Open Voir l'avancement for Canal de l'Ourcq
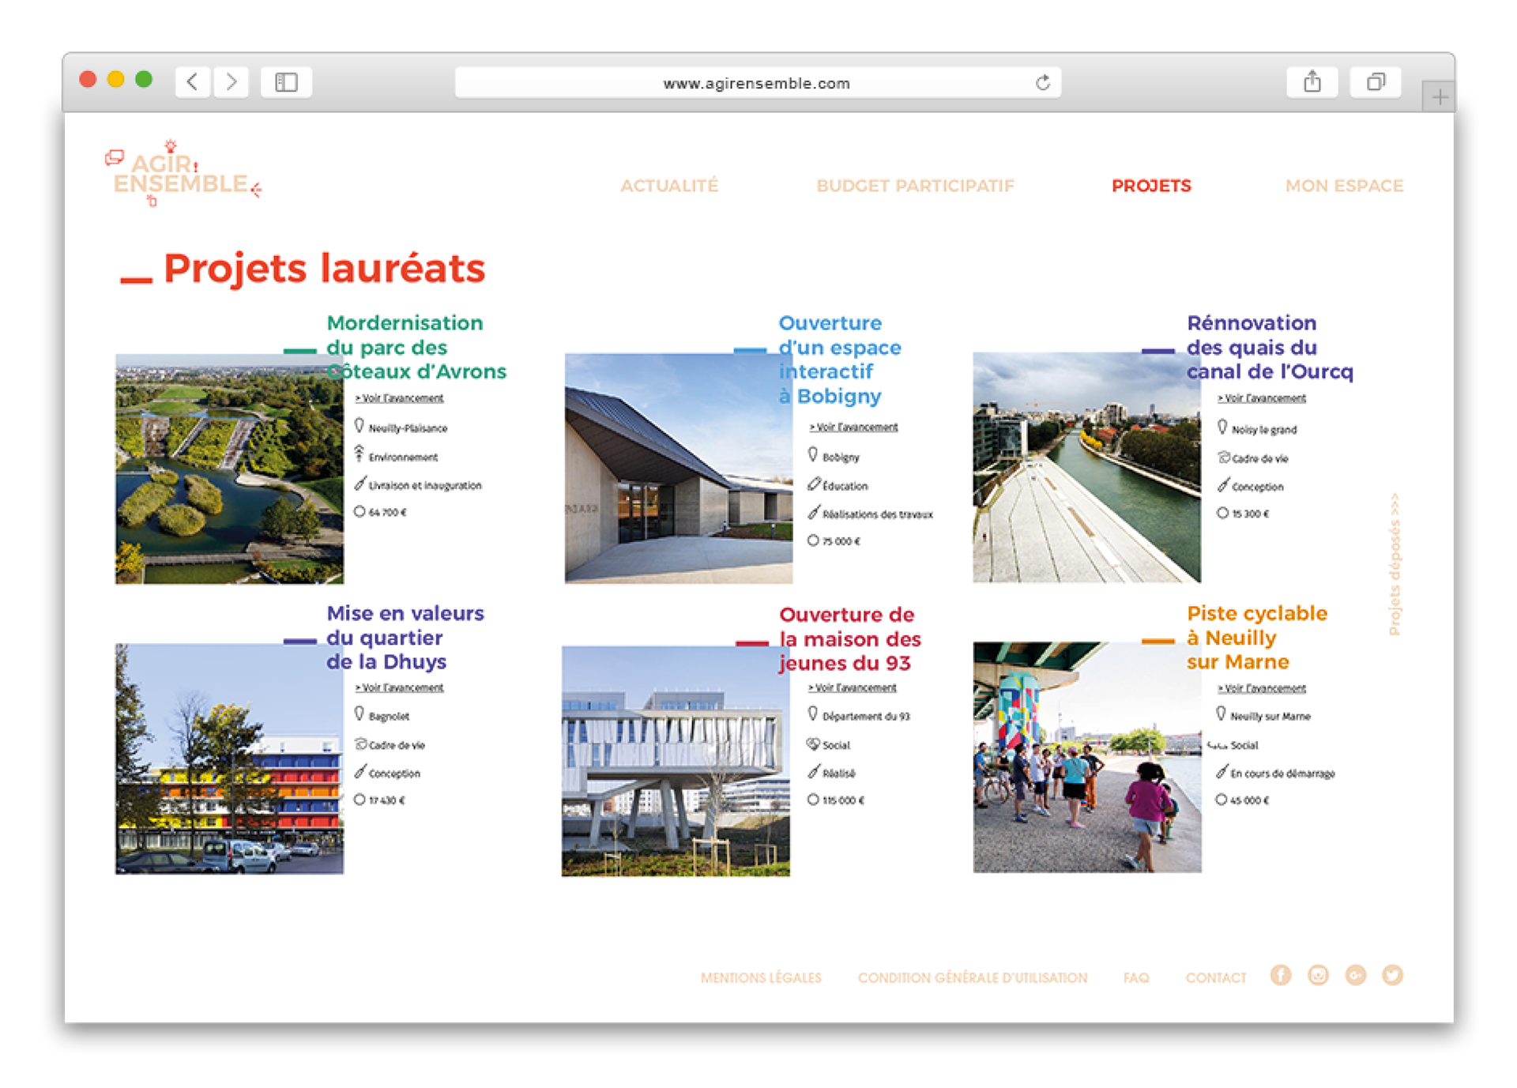The height and width of the screenshot is (1088, 1517). click(1262, 398)
